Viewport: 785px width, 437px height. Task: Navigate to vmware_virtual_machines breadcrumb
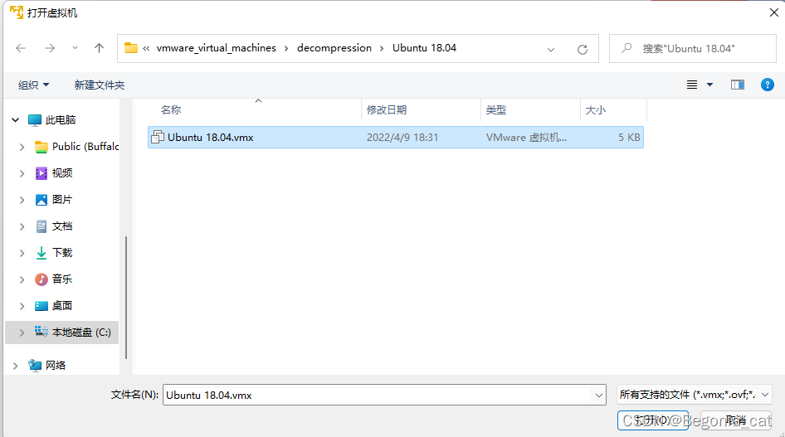point(217,48)
